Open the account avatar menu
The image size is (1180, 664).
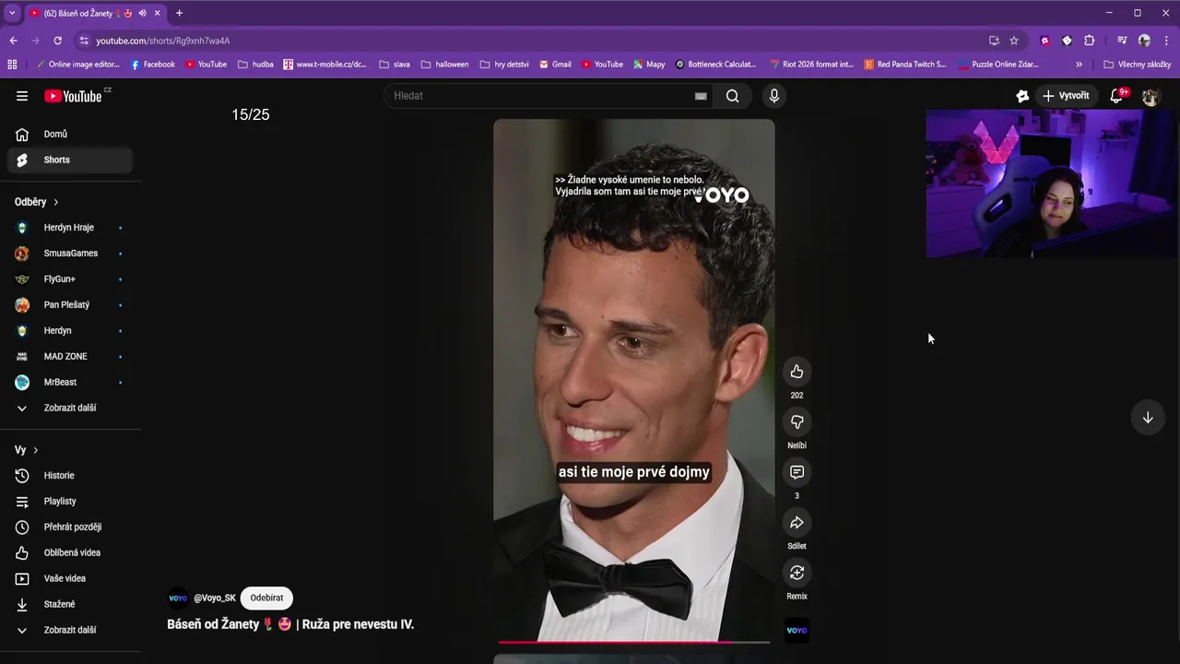point(1150,96)
